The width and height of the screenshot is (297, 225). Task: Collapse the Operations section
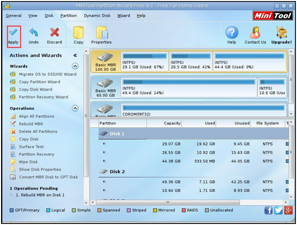pyautogui.click(x=75, y=108)
